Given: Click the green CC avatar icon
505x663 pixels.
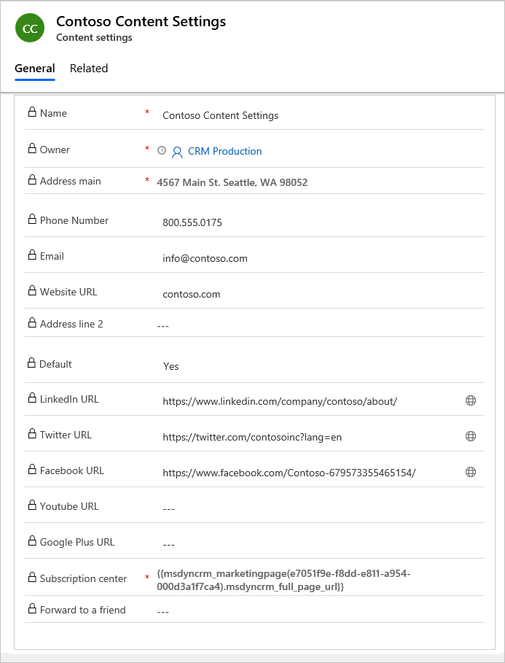Looking at the screenshot, I should (x=30, y=28).
